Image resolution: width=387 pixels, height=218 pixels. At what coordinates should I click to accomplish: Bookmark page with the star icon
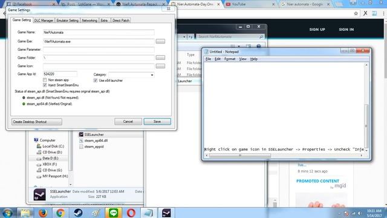(x=356, y=13)
